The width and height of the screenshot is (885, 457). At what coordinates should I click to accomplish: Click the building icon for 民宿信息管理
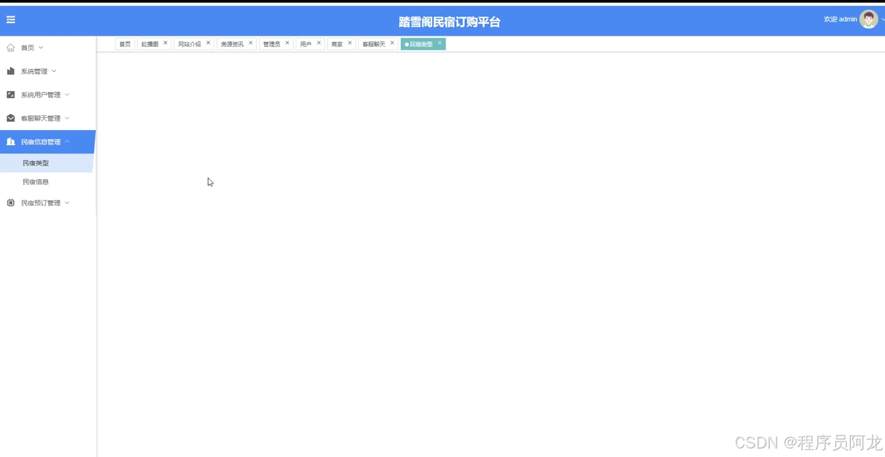pyautogui.click(x=11, y=142)
